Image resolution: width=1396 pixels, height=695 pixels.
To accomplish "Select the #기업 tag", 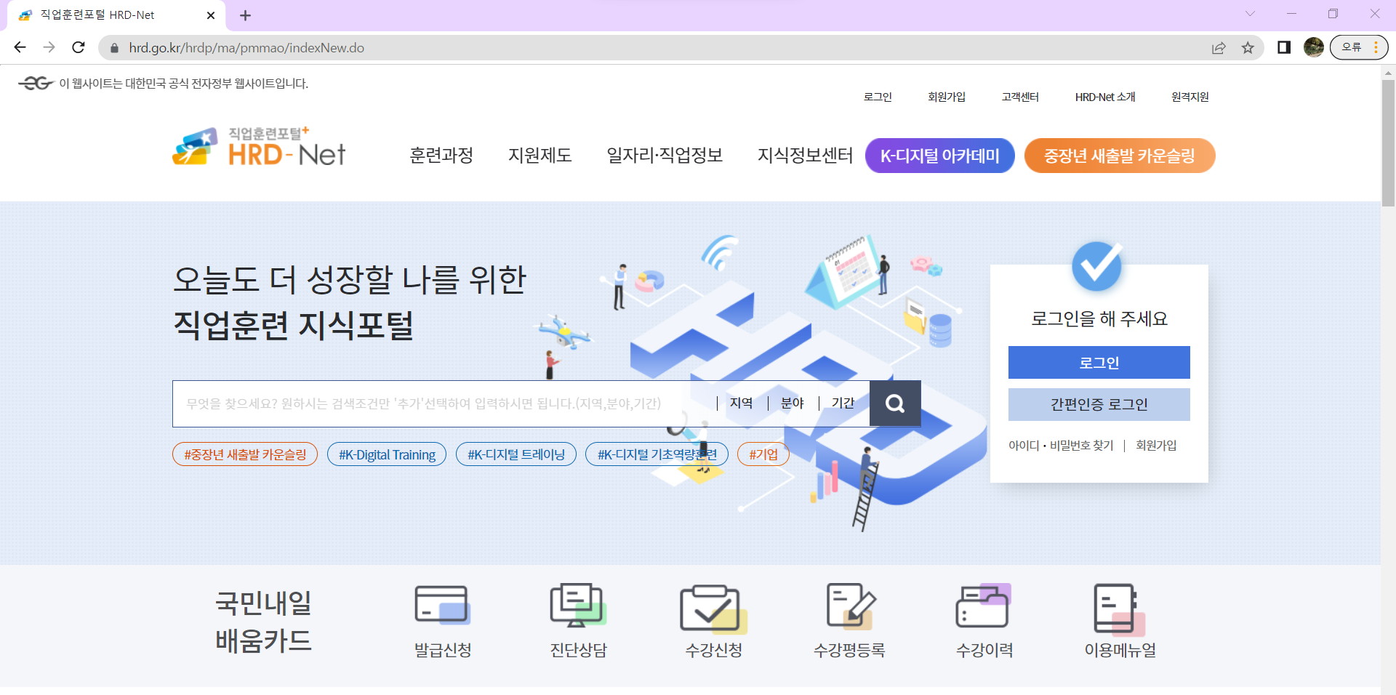I will (763, 454).
